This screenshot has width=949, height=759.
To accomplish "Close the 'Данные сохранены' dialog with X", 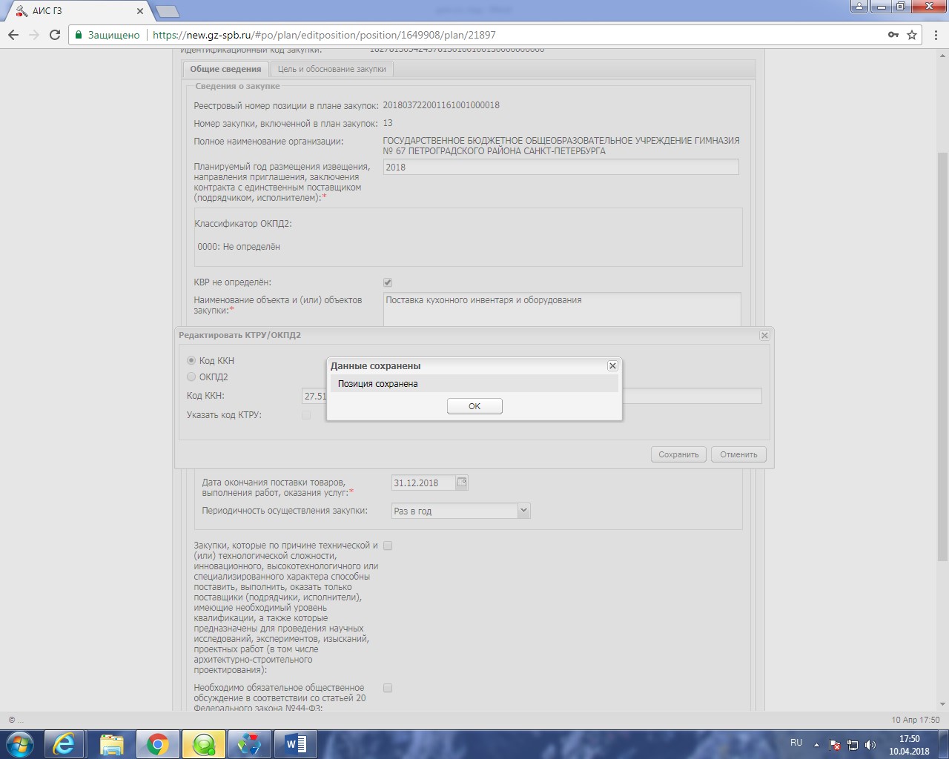I will click(x=612, y=365).
